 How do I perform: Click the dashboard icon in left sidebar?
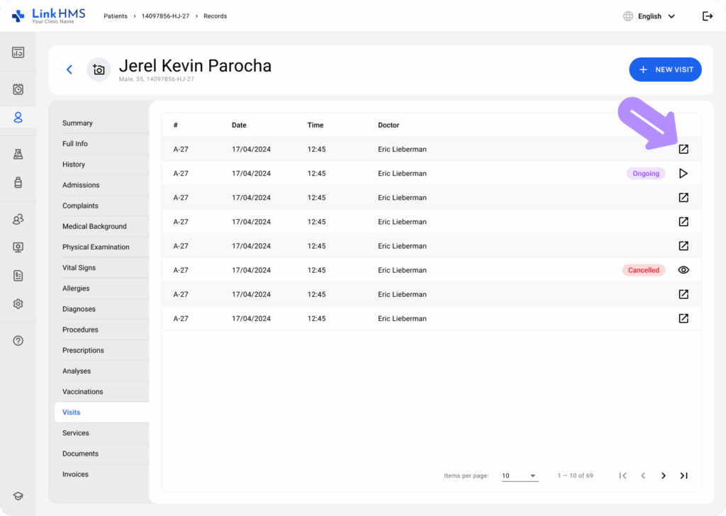click(18, 52)
